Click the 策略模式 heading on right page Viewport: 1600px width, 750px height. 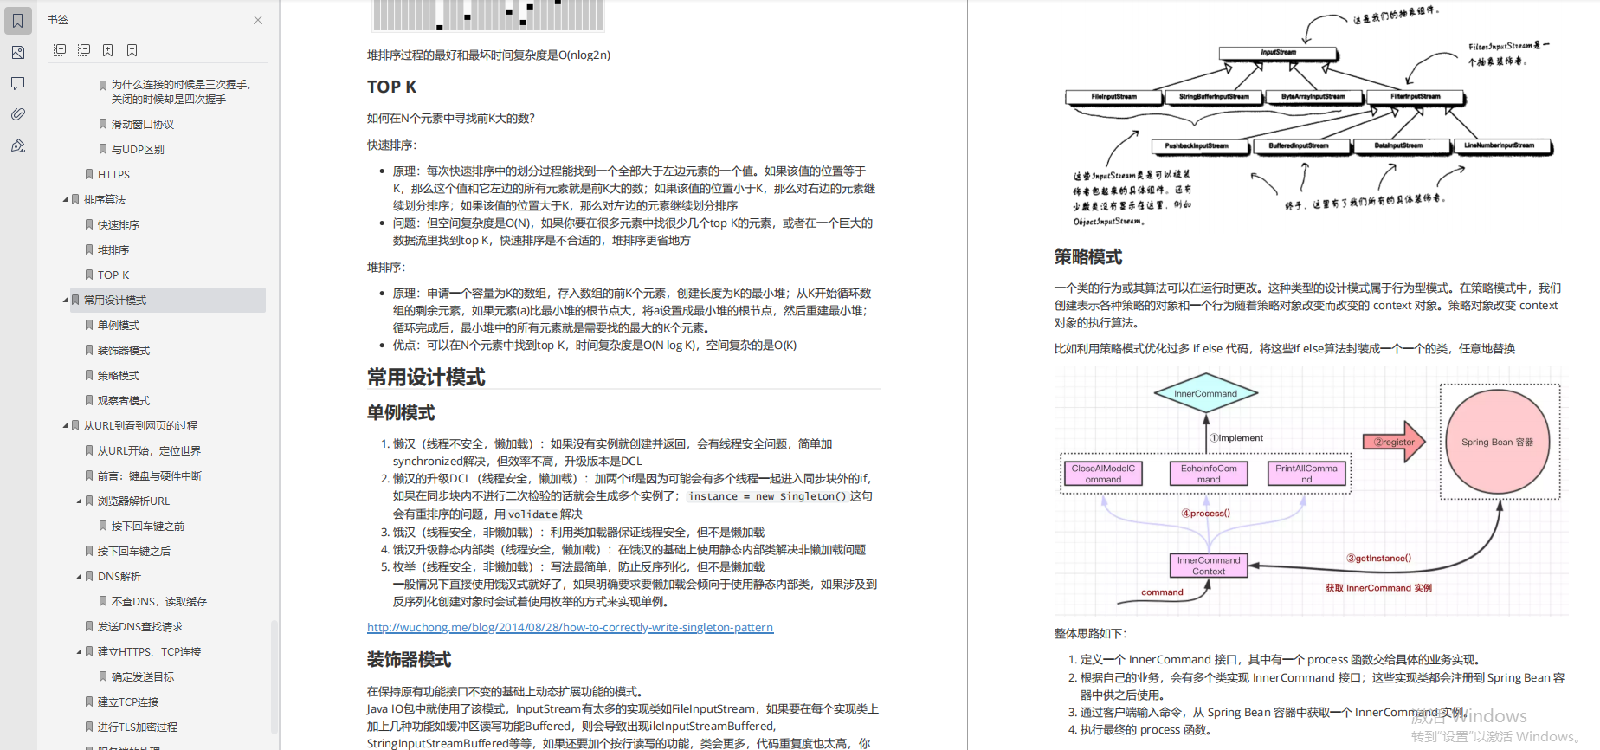(x=1088, y=256)
